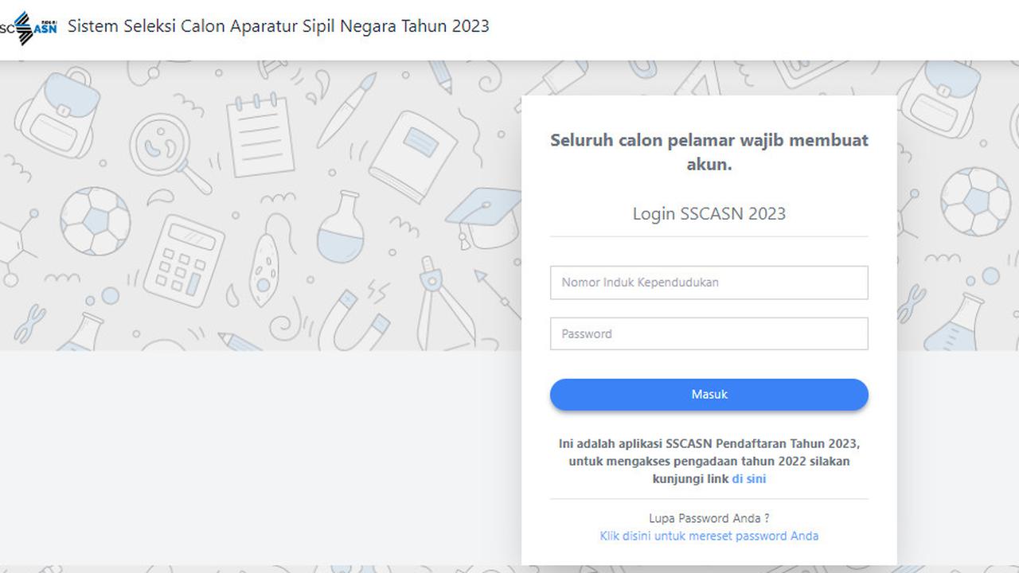Click the magnifying glass doodle in the banner
Image resolution: width=1019 pixels, height=573 pixels.
point(159,143)
